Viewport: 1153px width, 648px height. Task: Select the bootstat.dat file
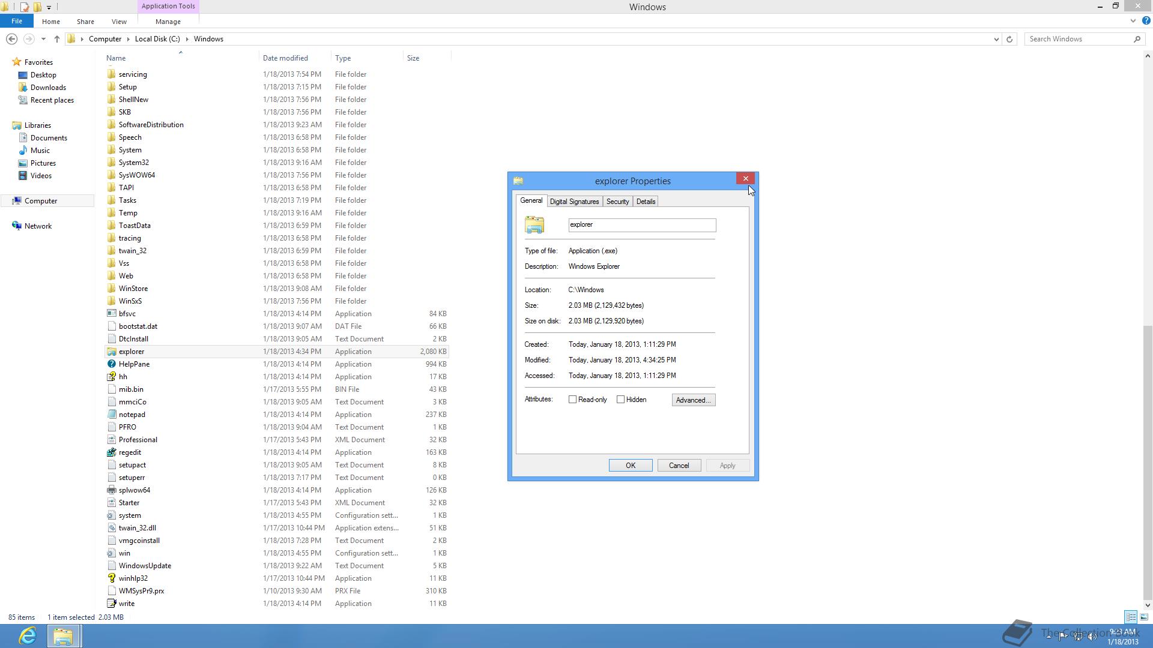[x=138, y=326]
